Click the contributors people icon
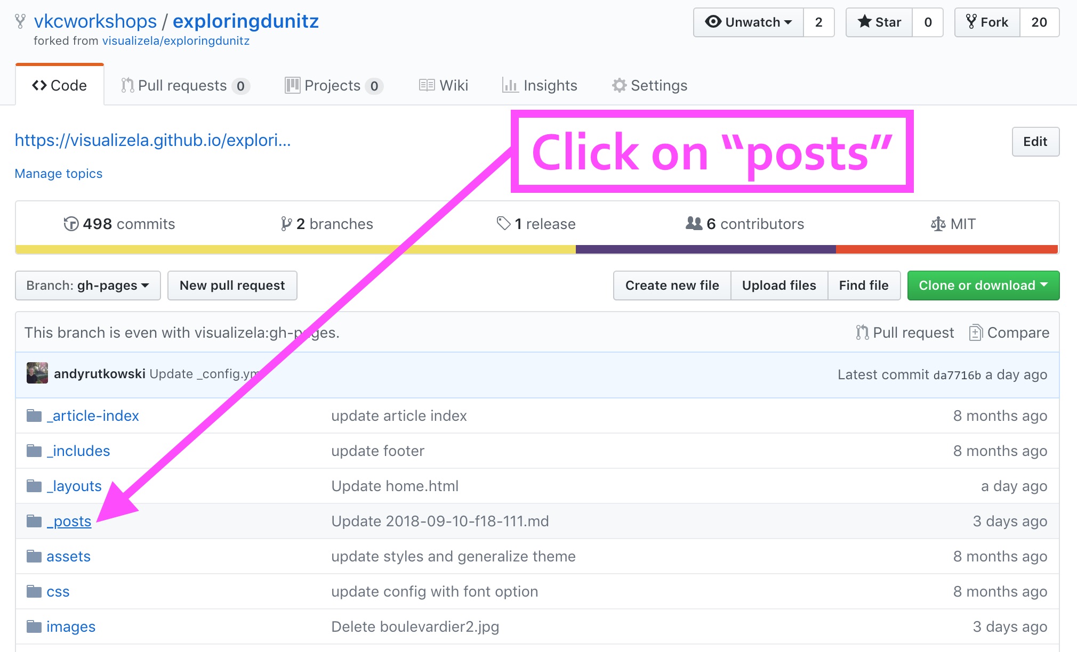This screenshot has width=1077, height=652. tap(694, 223)
